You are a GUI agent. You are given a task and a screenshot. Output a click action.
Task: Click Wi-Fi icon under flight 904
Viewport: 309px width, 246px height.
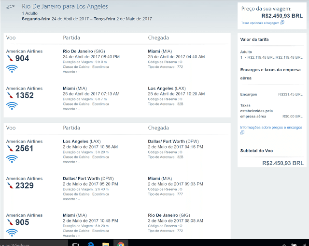pyautogui.click(x=12, y=69)
